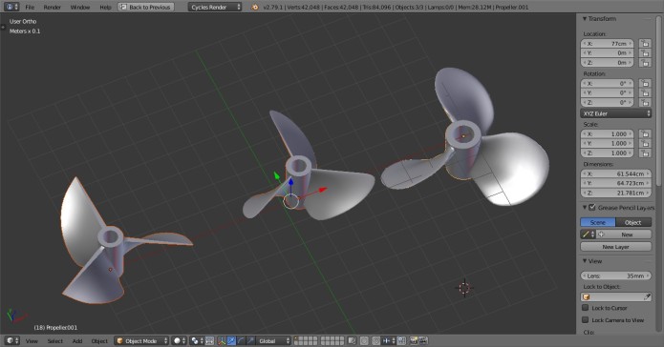The height and width of the screenshot is (347, 664).
Task: Click the rotate manipulator arc icon
Action: pyautogui.click(x=241, y=340)
